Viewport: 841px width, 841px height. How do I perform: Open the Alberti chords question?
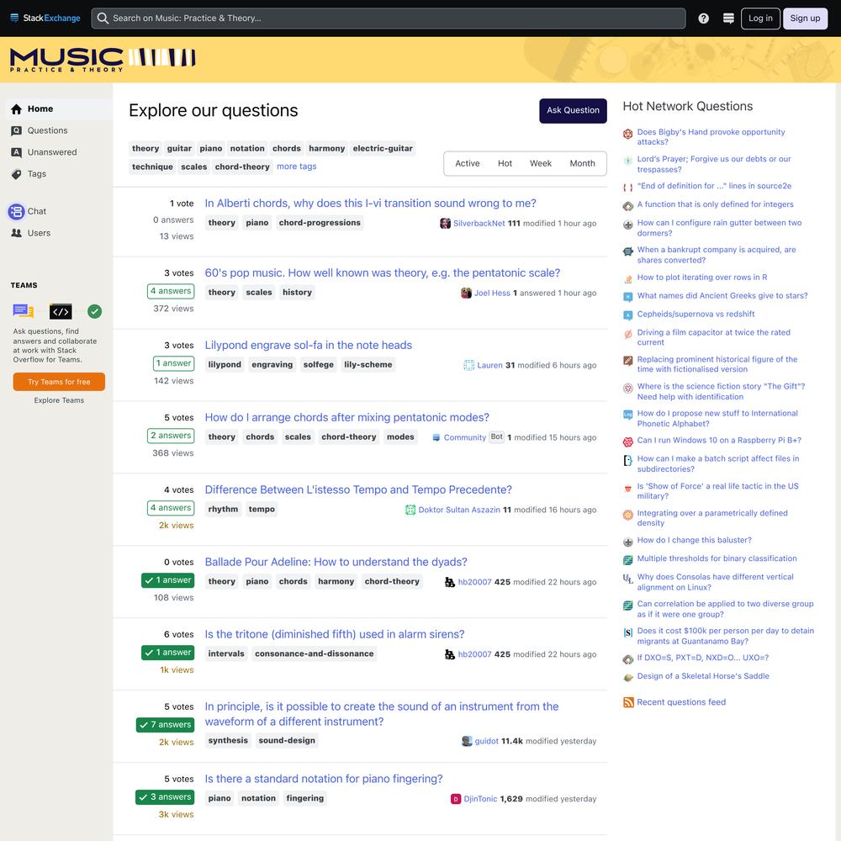tap(370, 204)
